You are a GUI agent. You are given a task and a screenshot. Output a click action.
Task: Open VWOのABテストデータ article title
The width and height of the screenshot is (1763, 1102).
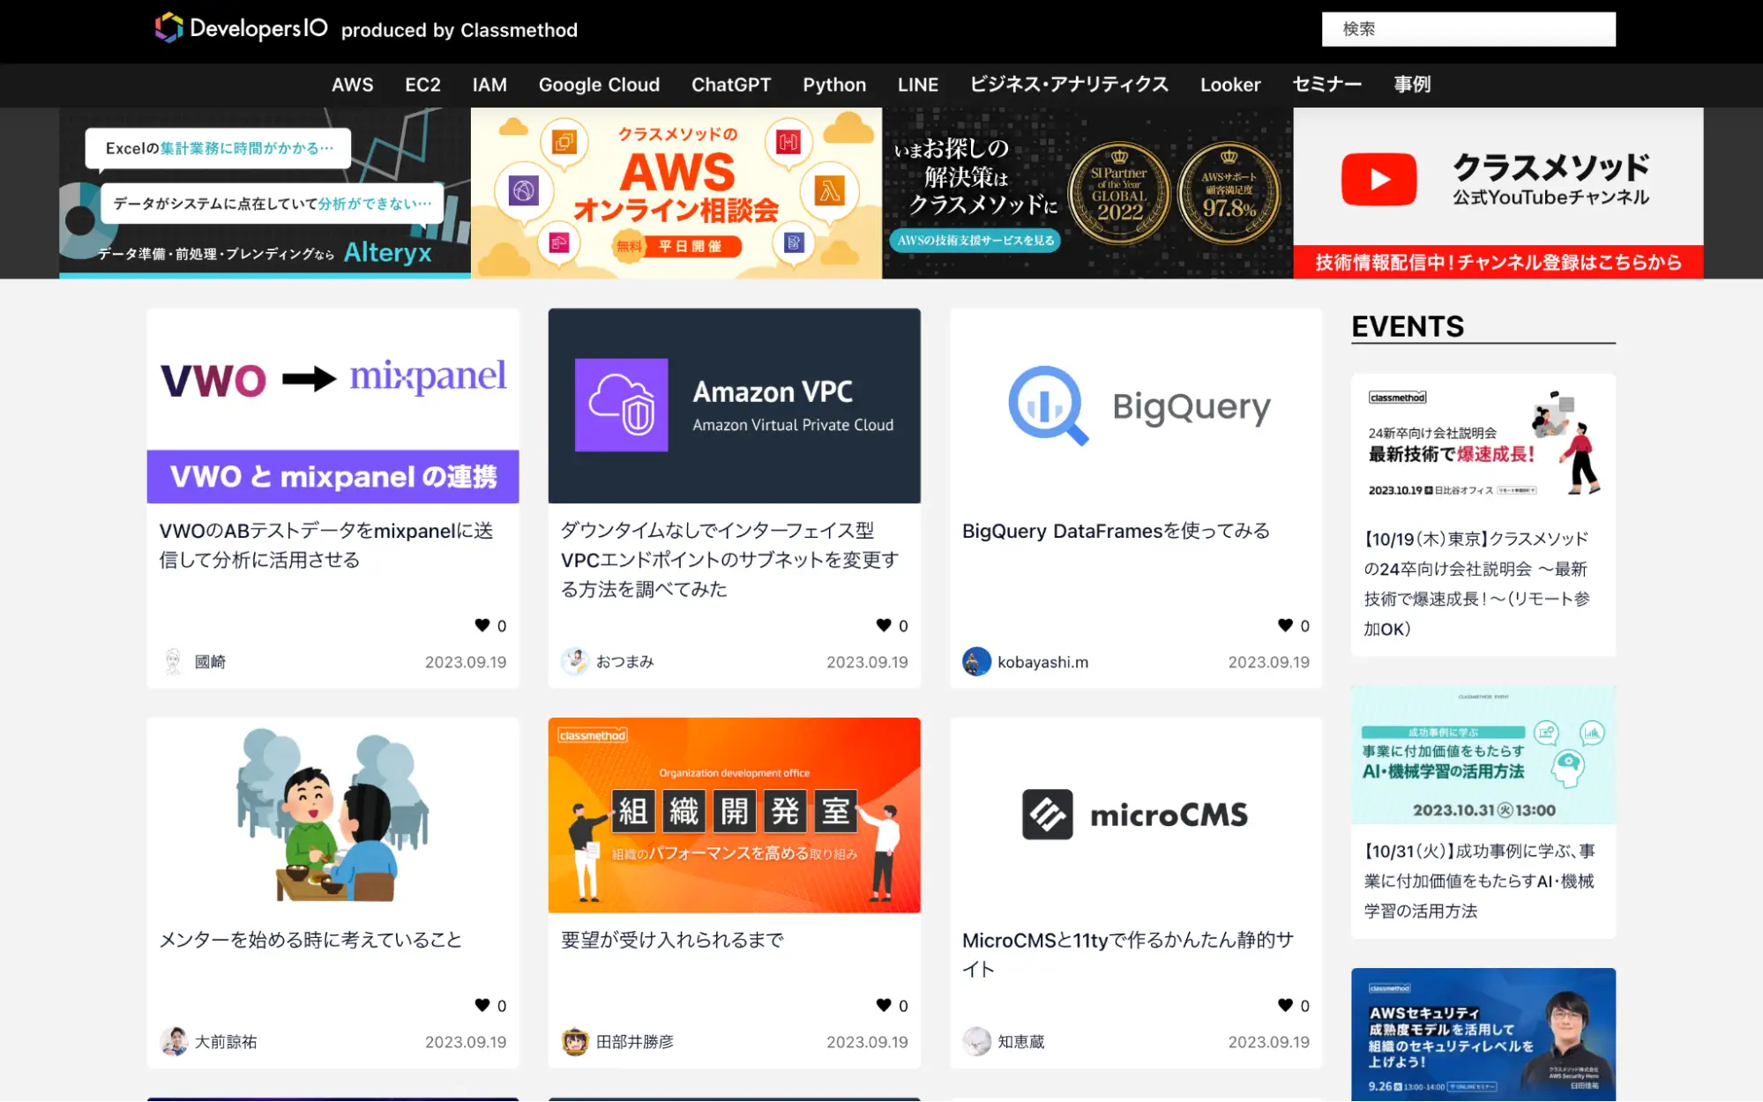click(x=326, y=545)
